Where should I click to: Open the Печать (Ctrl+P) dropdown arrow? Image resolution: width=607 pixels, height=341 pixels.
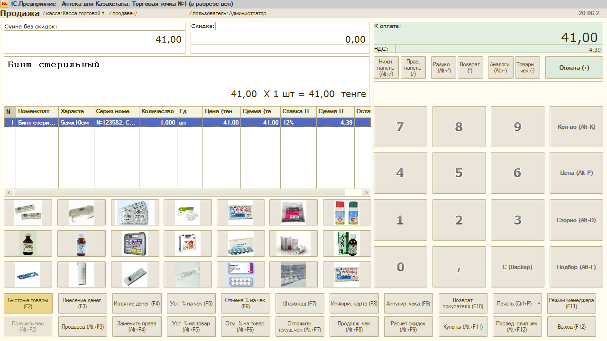click(539, 304)
